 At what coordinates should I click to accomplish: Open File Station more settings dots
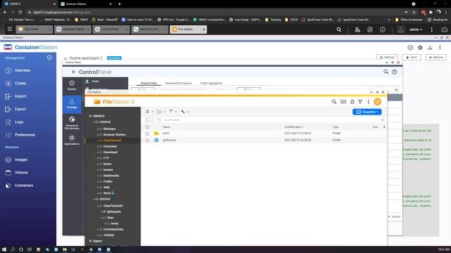coord(368,101)
